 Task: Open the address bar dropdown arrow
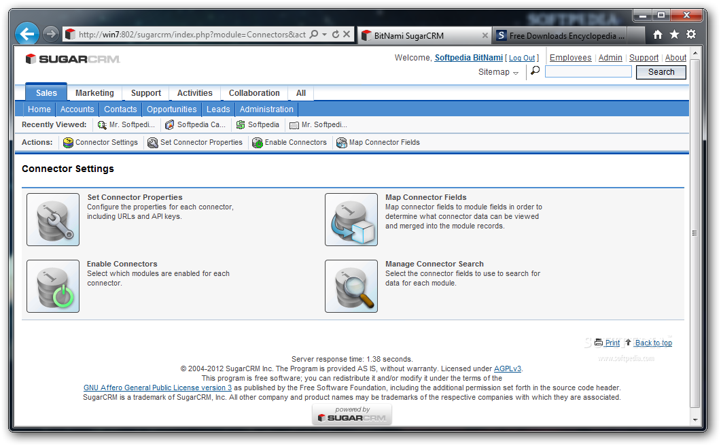click(x=325, y=35)
